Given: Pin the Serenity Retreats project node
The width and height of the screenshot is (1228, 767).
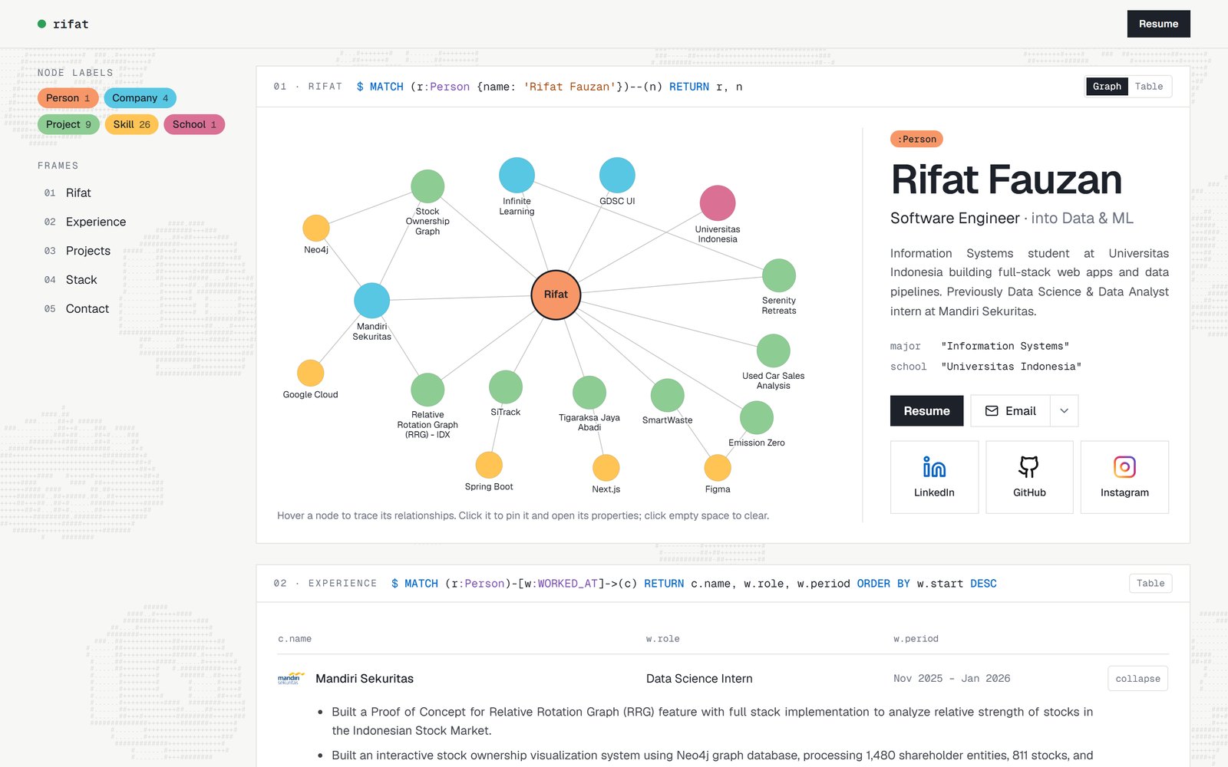Looking at the screenshot, I should pyautogui.click(x=779, y=275).
